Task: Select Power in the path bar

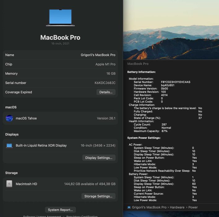Action: (193, 207)
